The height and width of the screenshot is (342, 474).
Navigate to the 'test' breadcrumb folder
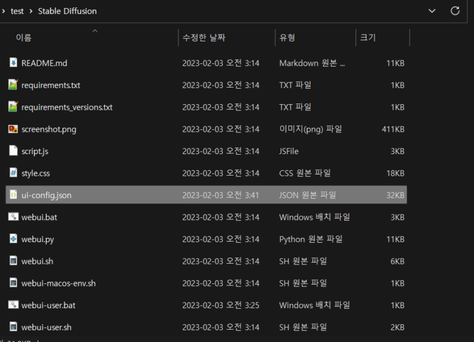click(17, 11)
